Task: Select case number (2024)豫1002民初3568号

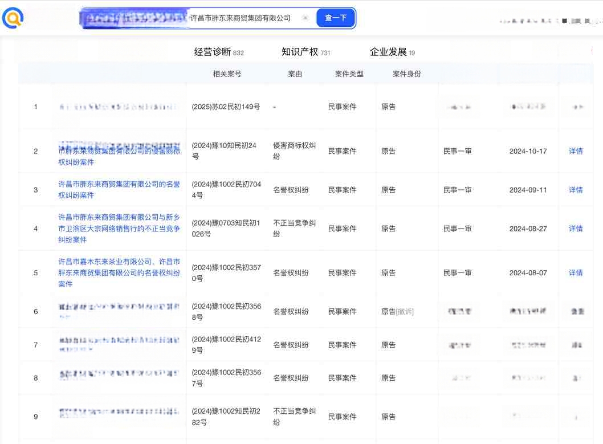Action: 226,311
